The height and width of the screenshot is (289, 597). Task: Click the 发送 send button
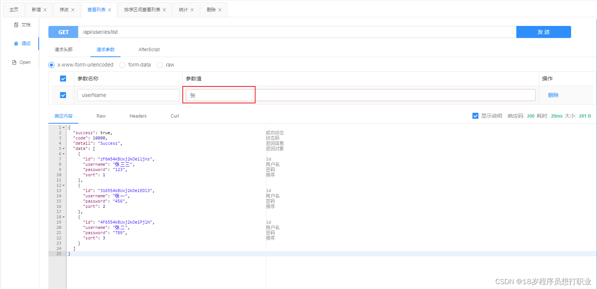tap(544, 32)
